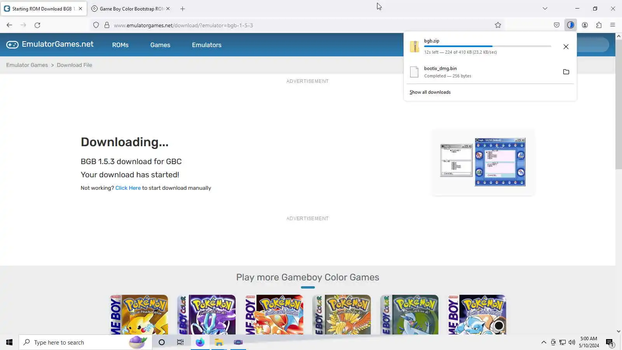
Task: Open the Games menu
Action: [x=160, y=45]
